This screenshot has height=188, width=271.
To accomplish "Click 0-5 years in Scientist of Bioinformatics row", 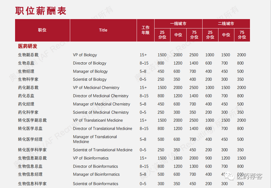I will coord(143,184).
